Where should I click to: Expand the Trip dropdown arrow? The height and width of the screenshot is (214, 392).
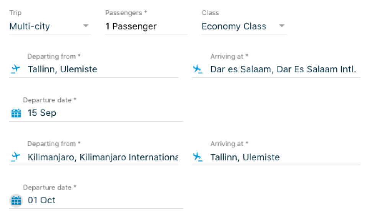(86, 26)
